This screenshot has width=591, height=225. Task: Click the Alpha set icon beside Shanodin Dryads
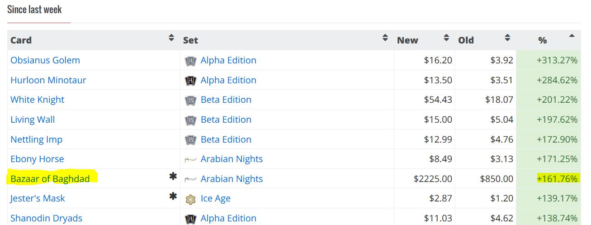tap(191, 219)
